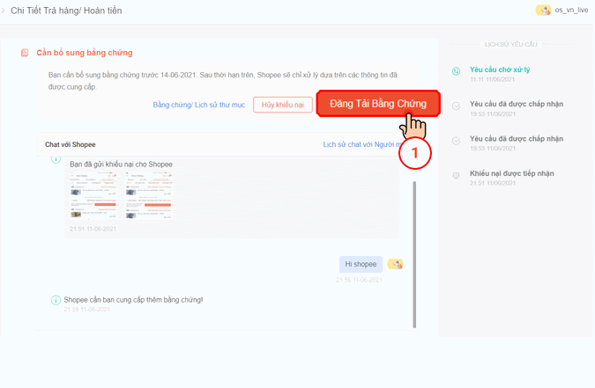Click the document icon beside Cần bổ sung bằng chứng
Image resolution: width=595 pixels, height=388 pixels.
(x=25, y=53)
